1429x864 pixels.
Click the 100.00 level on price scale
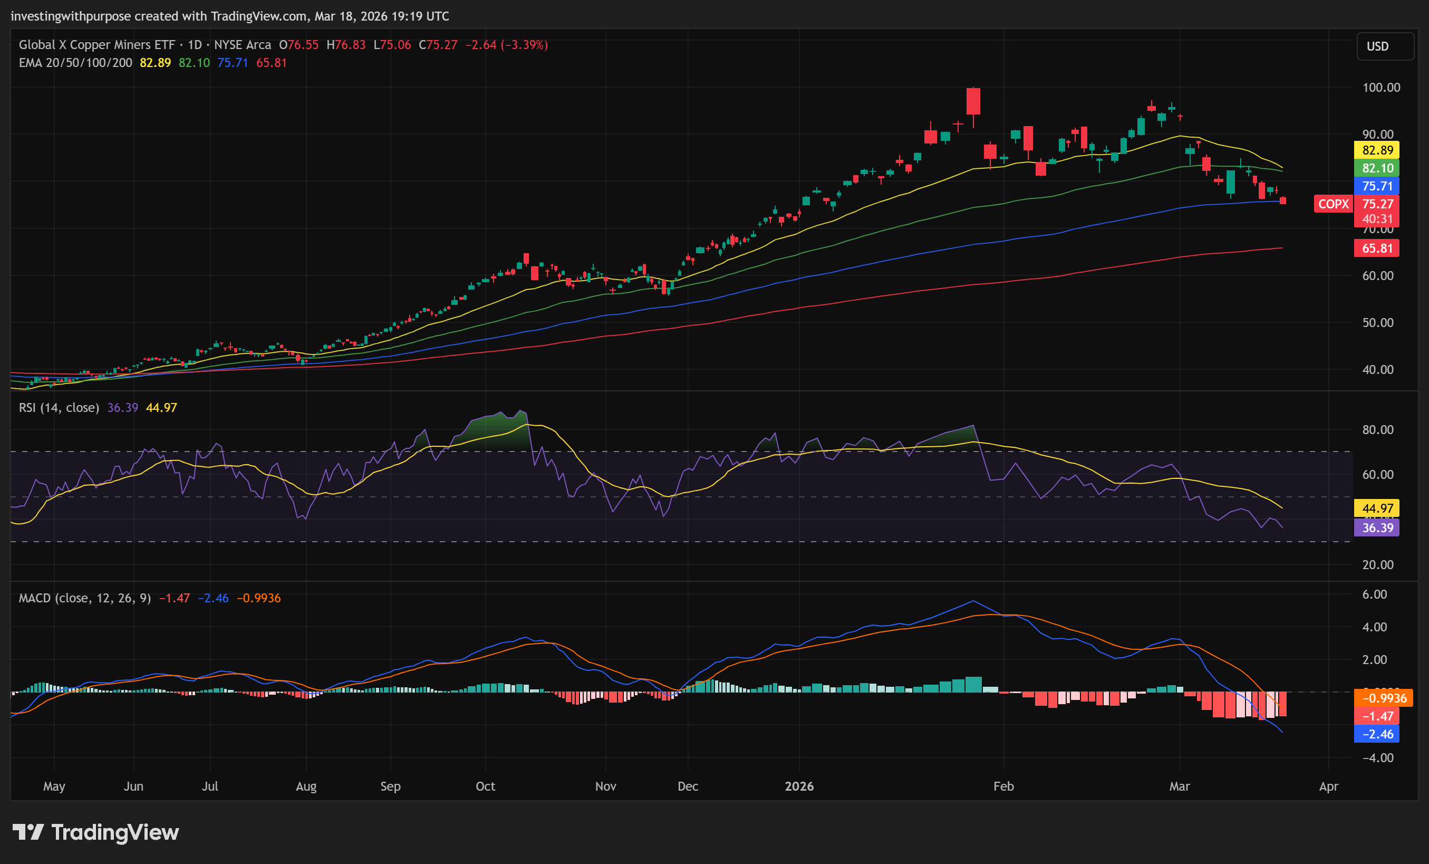coord(1381,88)
